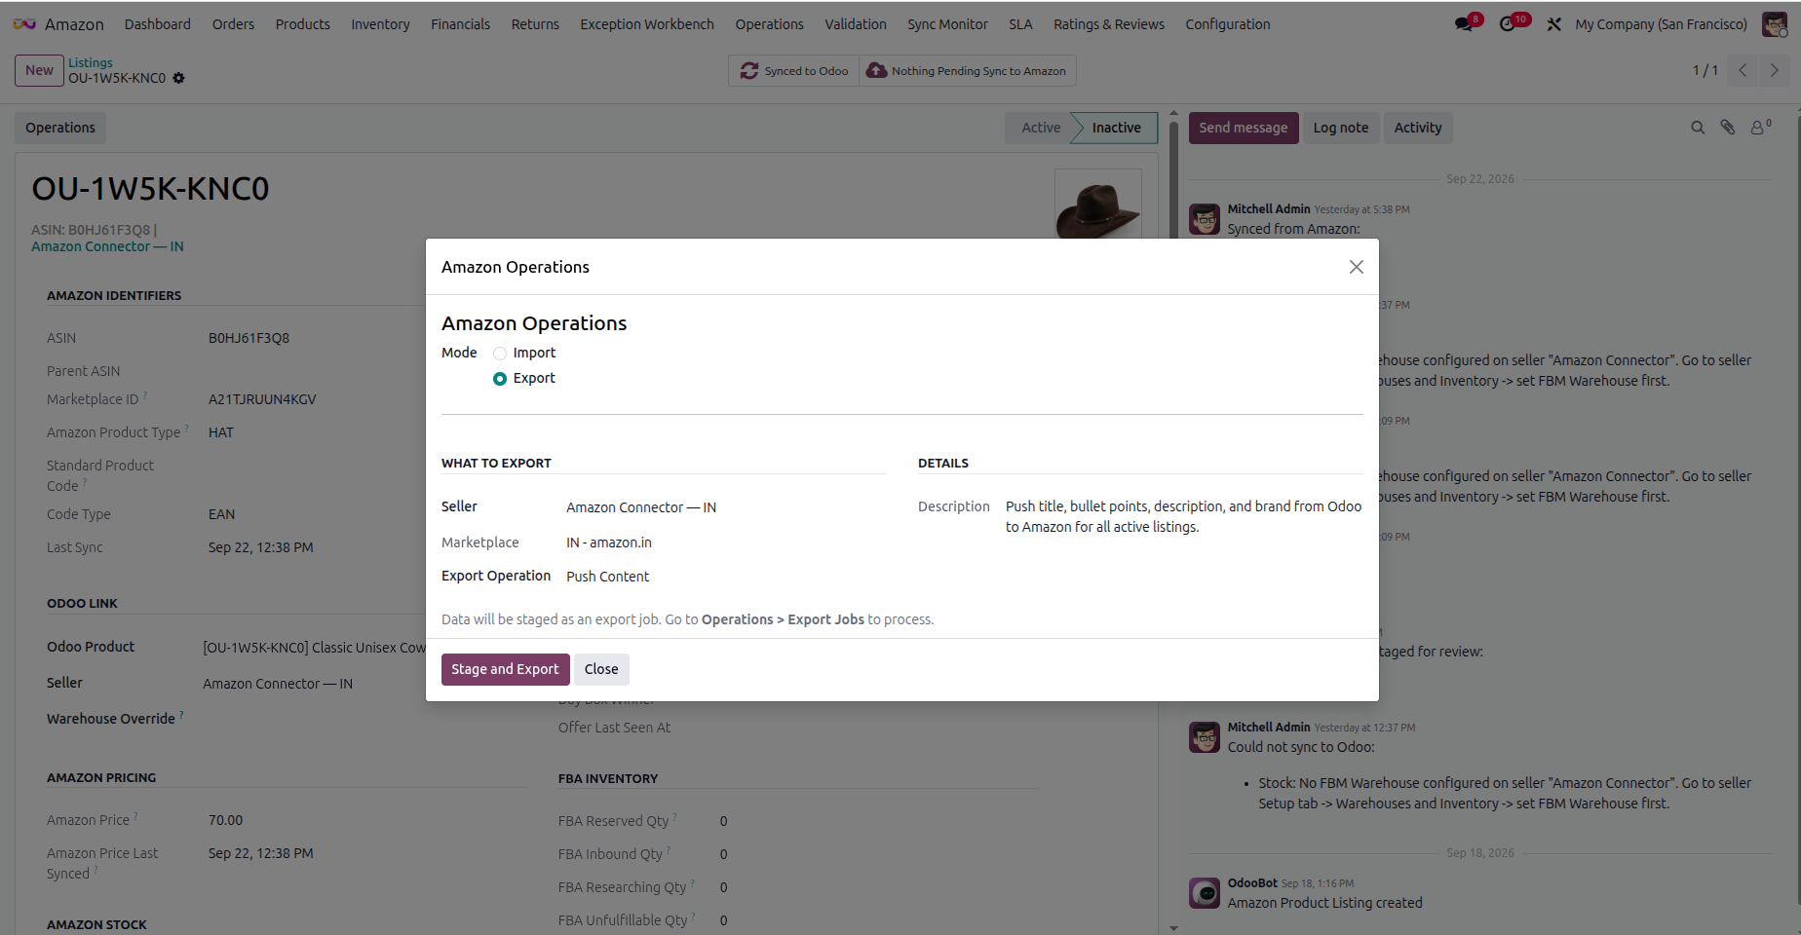
Task: Open the Dashboard menu
Action: coord(158,24)
